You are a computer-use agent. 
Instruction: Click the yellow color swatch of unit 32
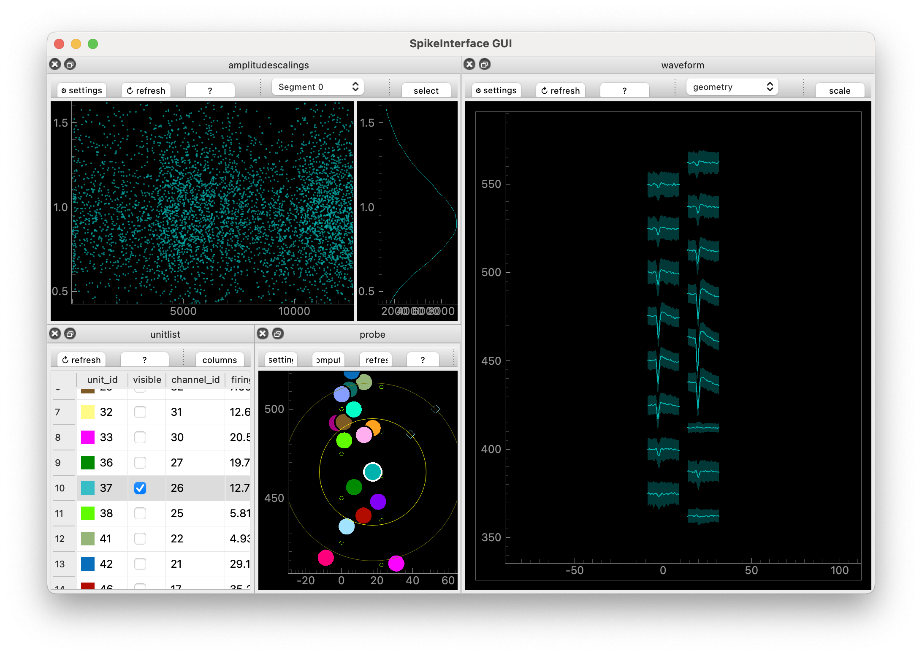click(88, 412)
